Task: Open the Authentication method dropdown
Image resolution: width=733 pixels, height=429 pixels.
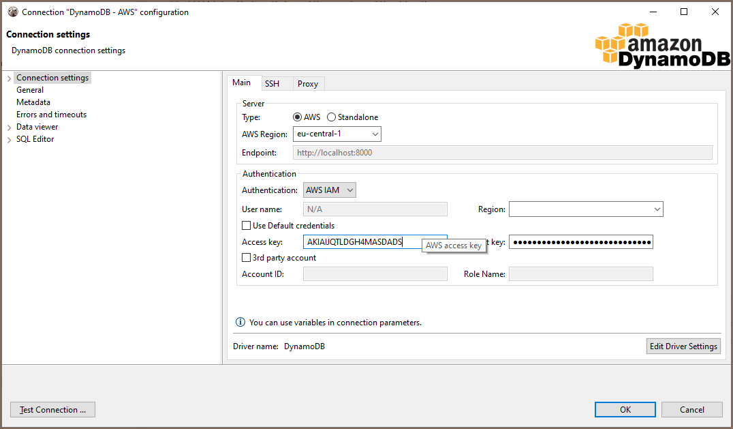Action: coord(348,190)
